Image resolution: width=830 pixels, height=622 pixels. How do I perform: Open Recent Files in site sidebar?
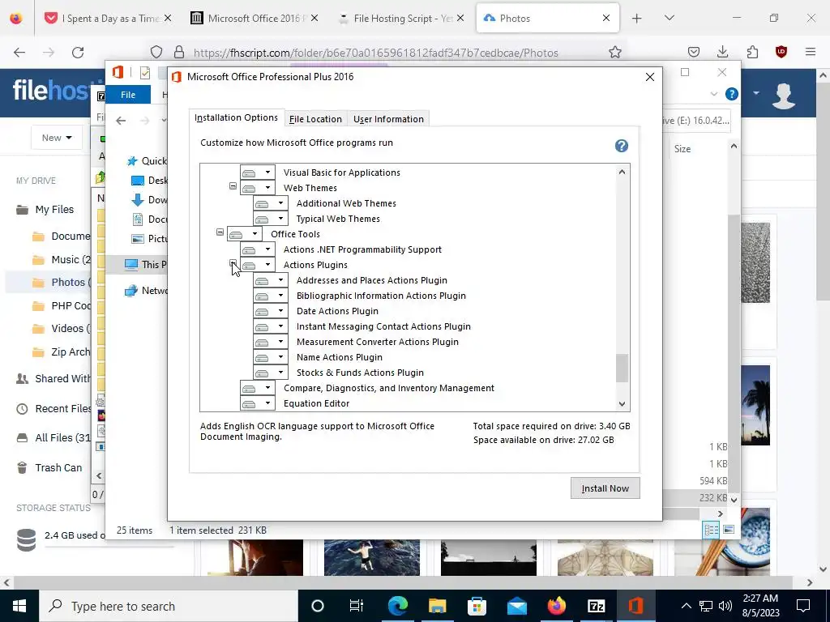click(x=62, y=409)
